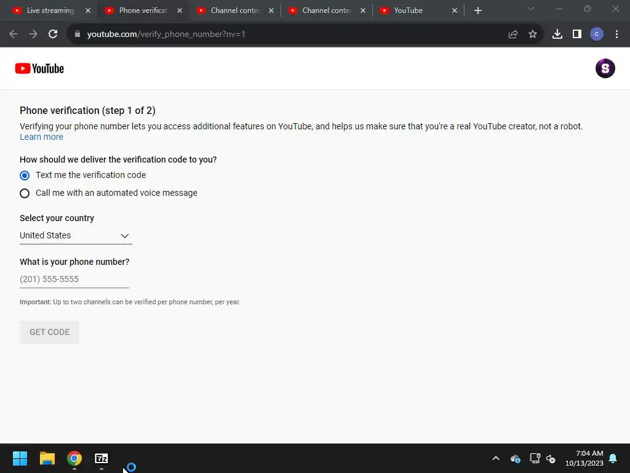This screenshot has width=630, height=473.
Task: Click the phone number input field
Action: pyautogui.click(x=74, y=279)
